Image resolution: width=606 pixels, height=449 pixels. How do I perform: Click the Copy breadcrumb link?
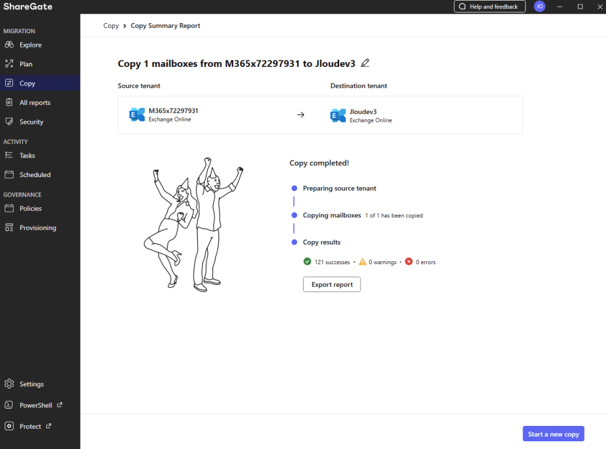coord(111,25)
